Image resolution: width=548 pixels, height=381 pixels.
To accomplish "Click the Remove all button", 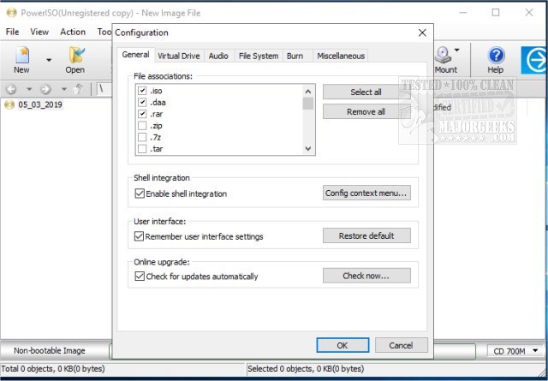I will 366,111.
